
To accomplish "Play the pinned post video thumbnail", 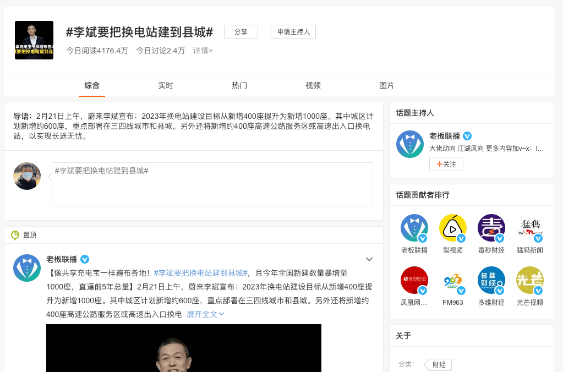I will [x=184, y=348].
